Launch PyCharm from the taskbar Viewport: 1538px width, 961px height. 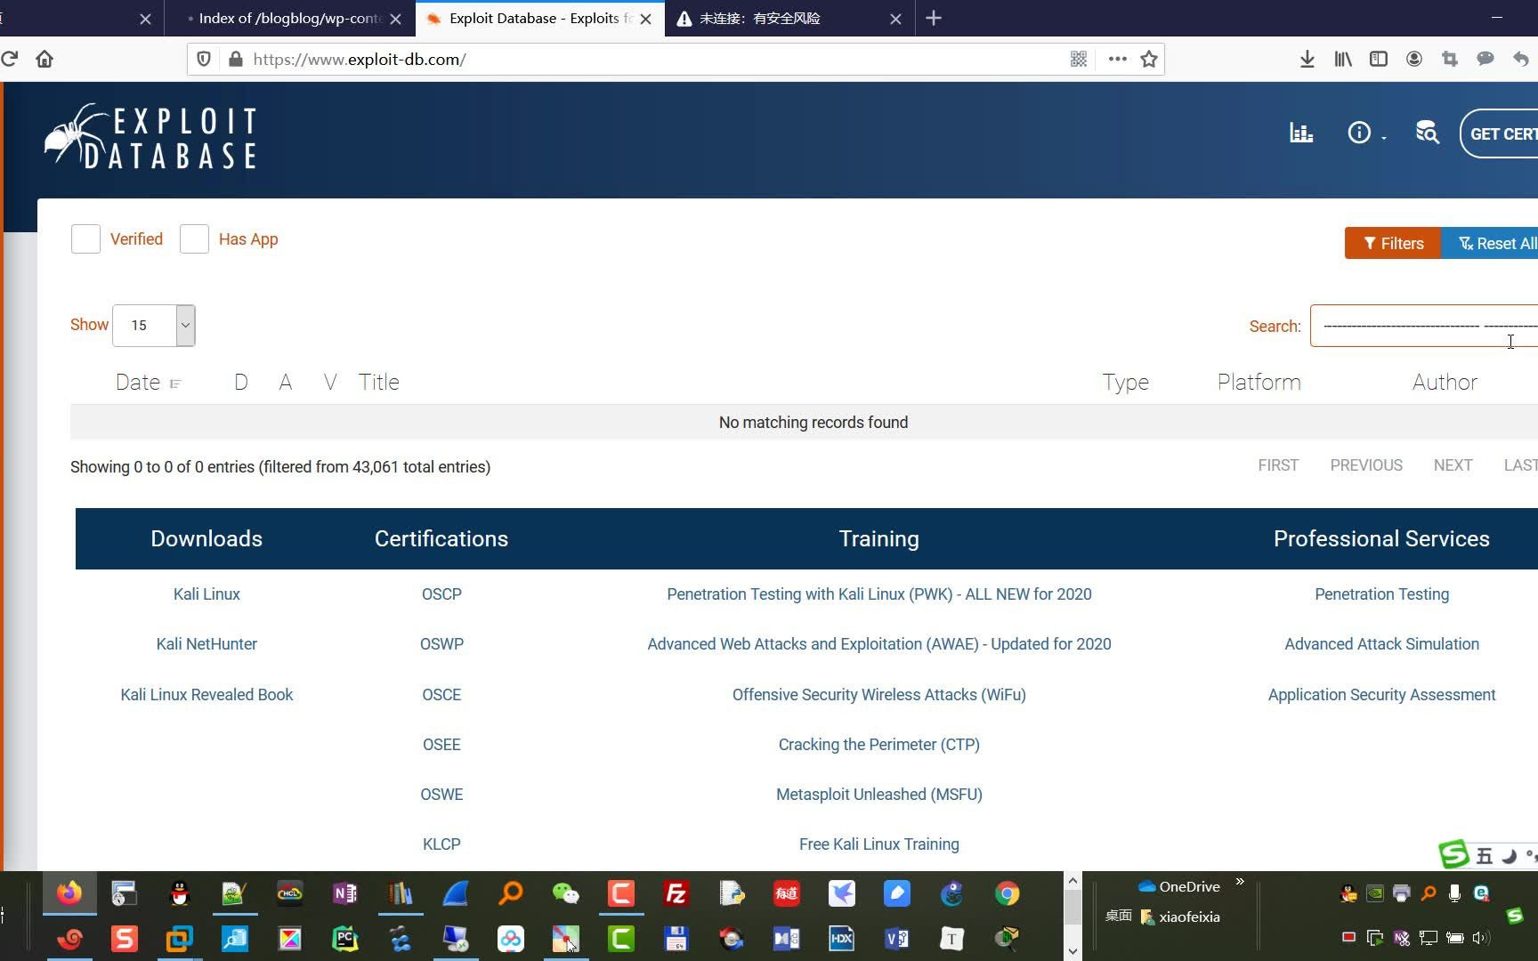pyautogui.click(x=344, y=938)
